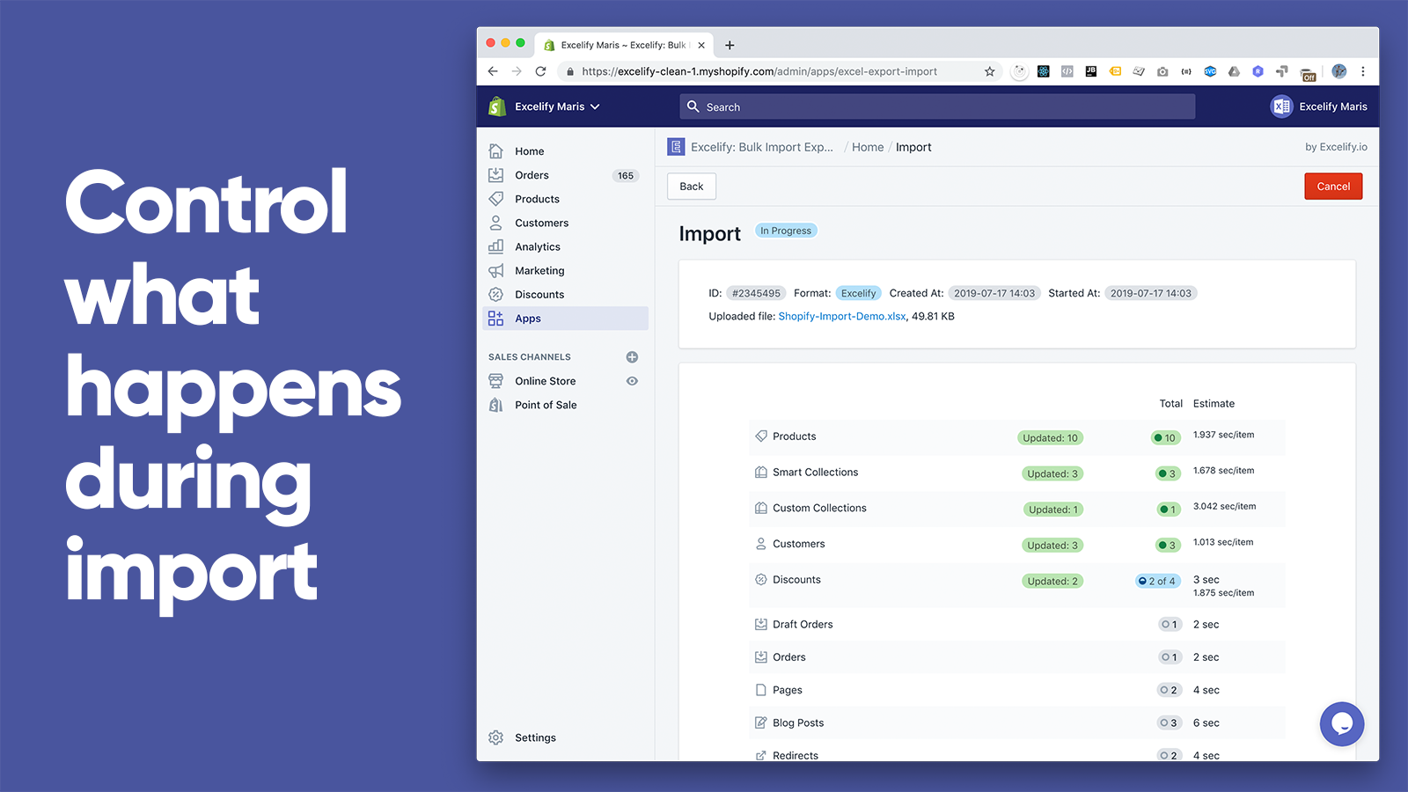Open the Excelify Maris account menu
This screenshot has height=792, width=1408.
coord(1318,106)
